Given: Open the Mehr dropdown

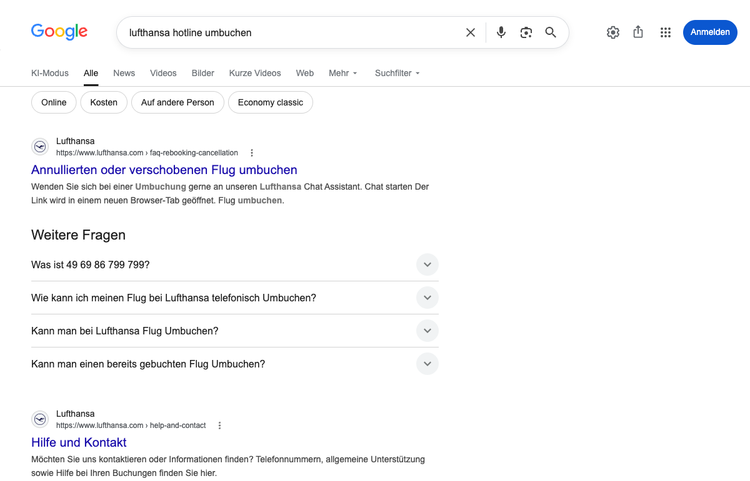Looking at the screenshot, I should click(343, 73).
